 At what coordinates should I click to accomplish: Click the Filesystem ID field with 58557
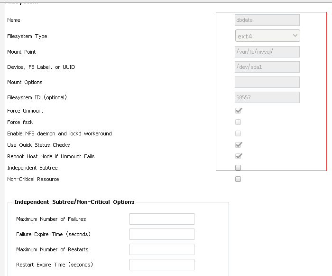click(x=267, y=97)
